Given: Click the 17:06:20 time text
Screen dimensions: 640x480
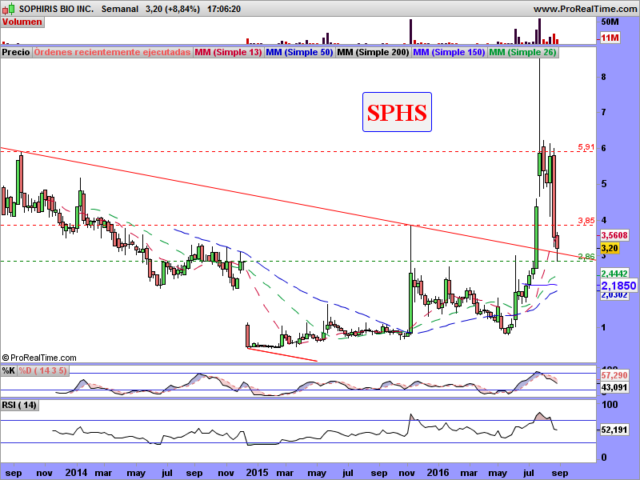Looking at the screenshot, I should coord(224,9).
